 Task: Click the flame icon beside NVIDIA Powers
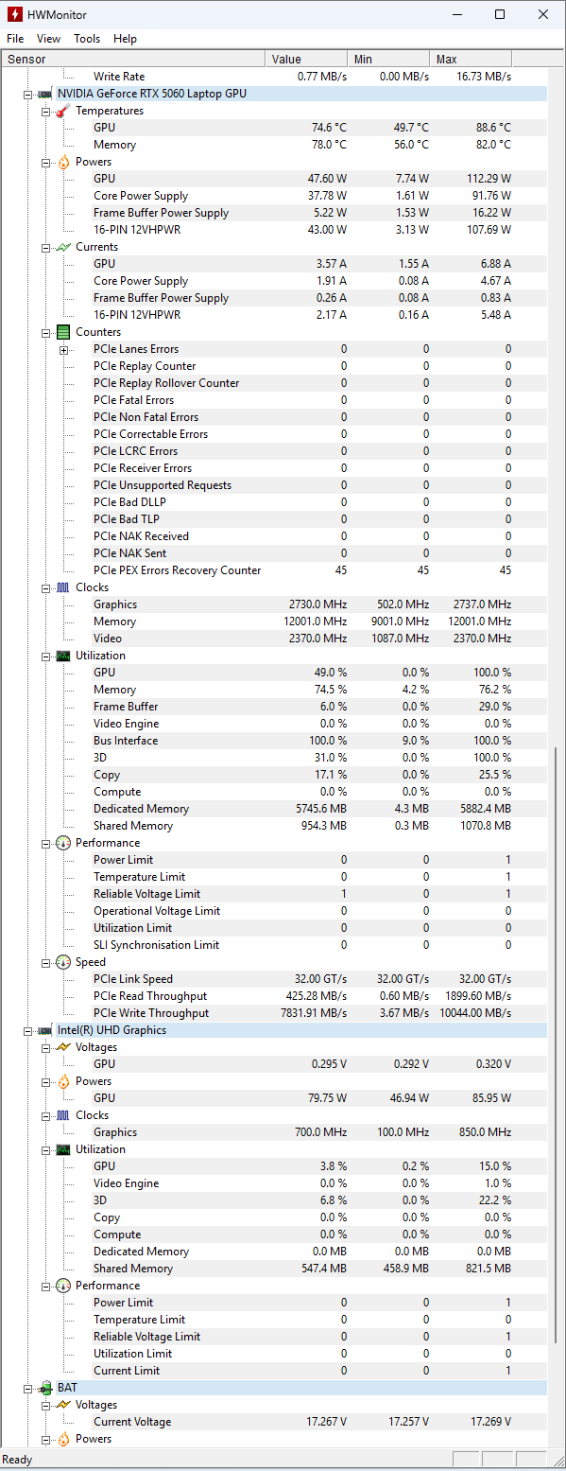click(62, 162)
